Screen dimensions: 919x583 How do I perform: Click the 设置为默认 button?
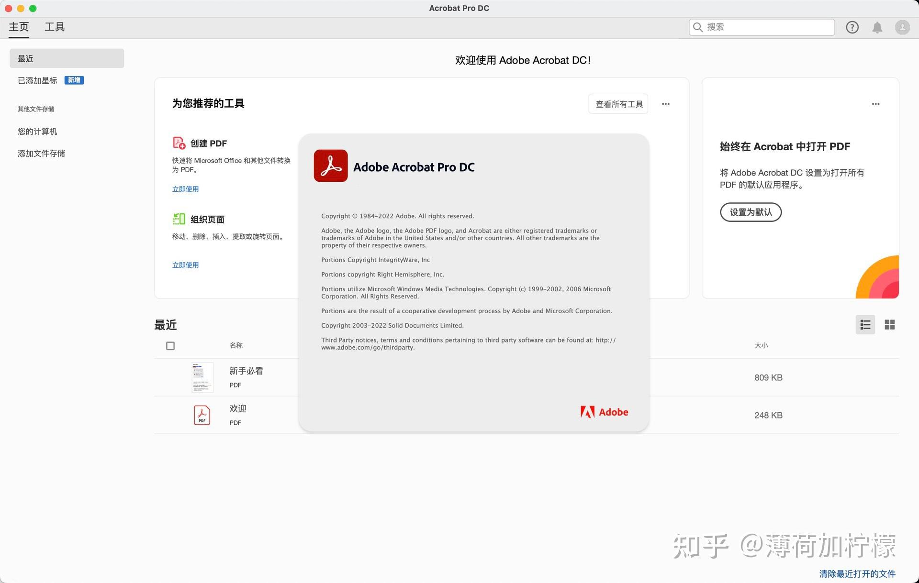click(751, 212)
